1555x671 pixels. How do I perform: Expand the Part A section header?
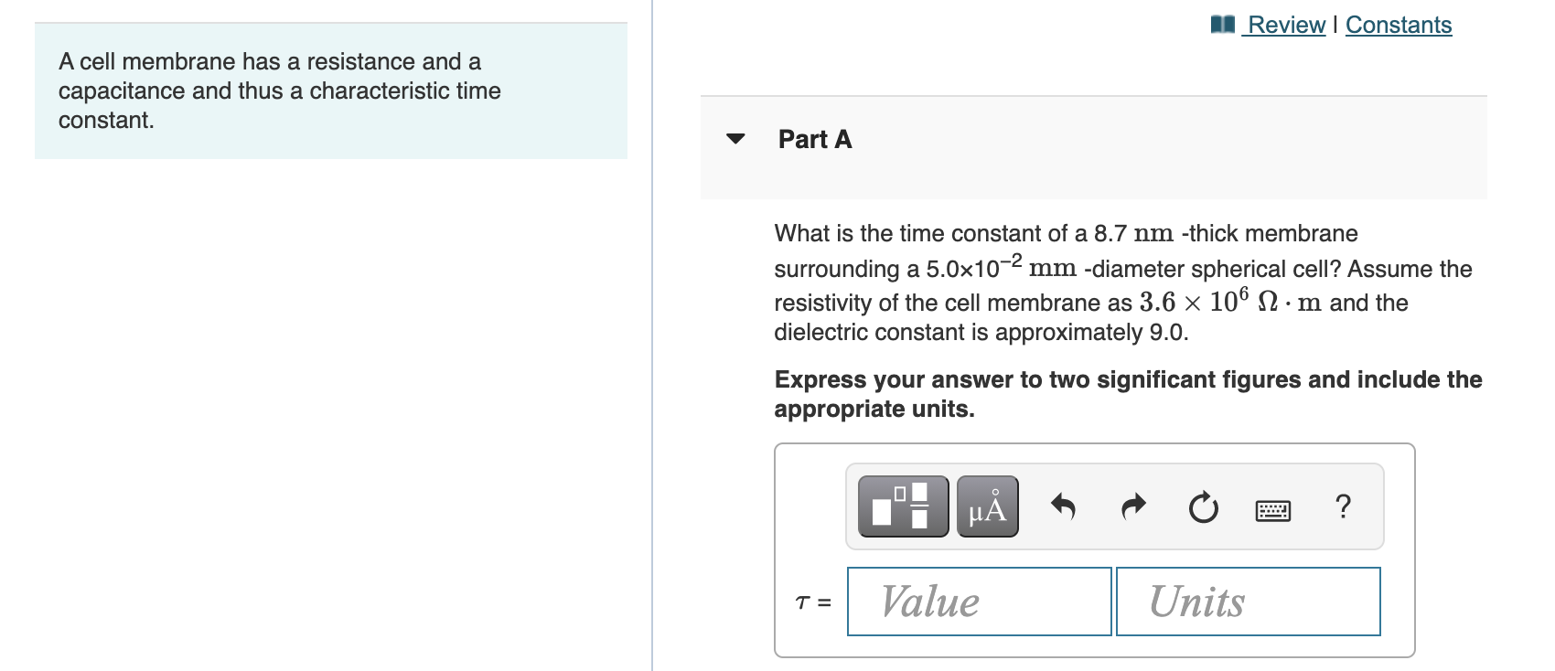[814, 140]
